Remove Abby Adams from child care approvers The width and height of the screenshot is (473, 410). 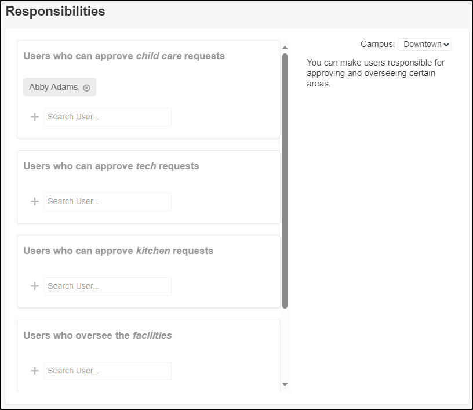click(87, 88)
